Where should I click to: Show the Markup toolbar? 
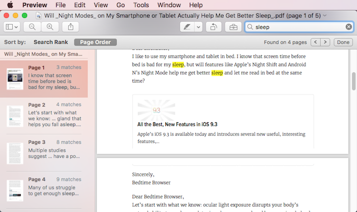233,27
